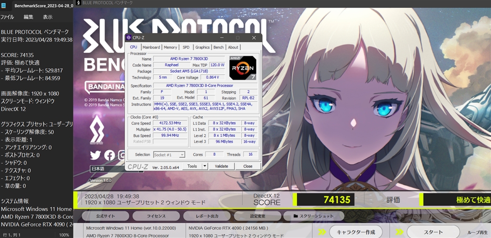Click the 公式サイト button

pyautogui.click(x=105, y=216)
